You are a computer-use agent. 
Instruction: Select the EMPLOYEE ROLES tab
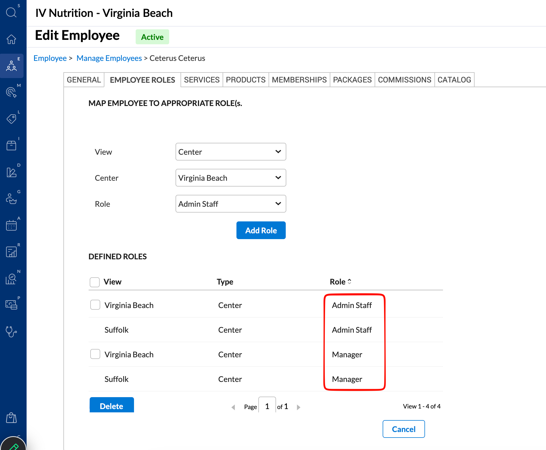point(142,80)
